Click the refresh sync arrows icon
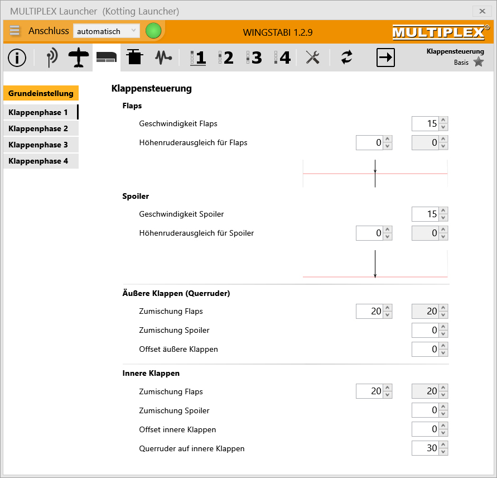The width and height of the screenshot is (497, 478). pos(346,58)
